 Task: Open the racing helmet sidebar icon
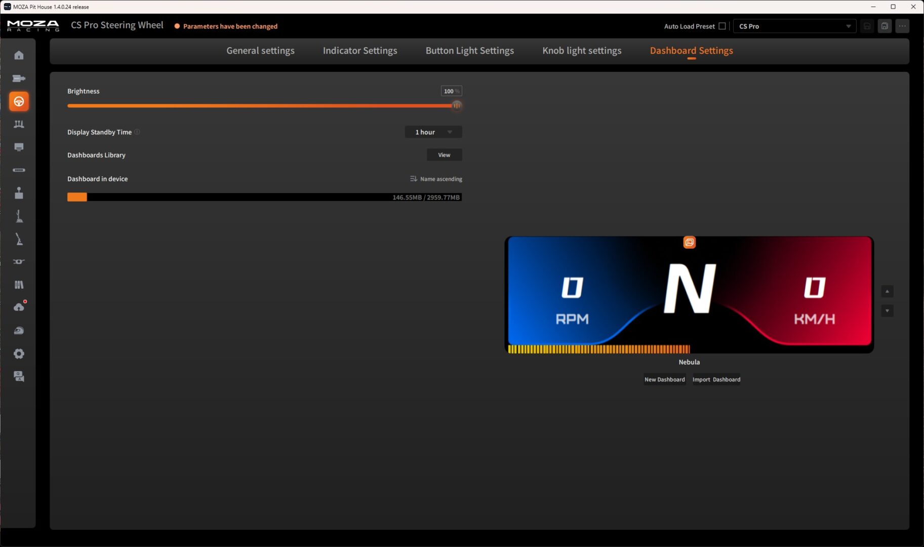click(19, 331)
